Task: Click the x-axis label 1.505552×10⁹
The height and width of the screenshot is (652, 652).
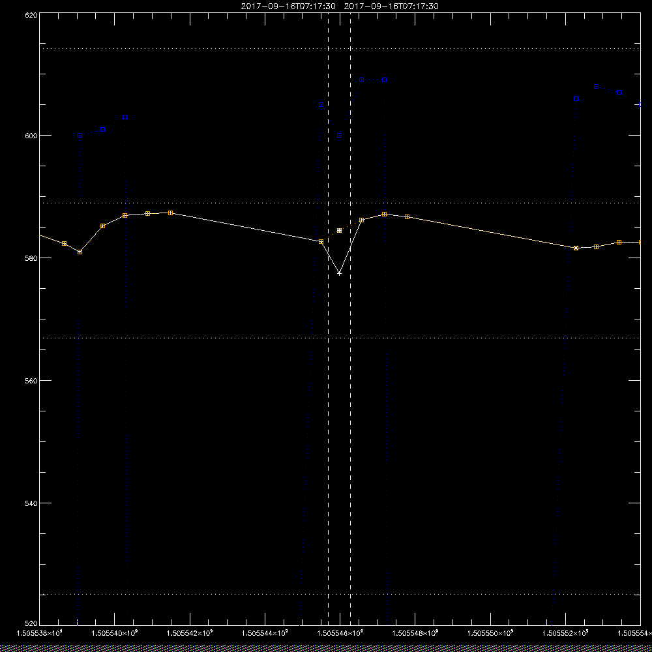Action: (x=567, y=633)
